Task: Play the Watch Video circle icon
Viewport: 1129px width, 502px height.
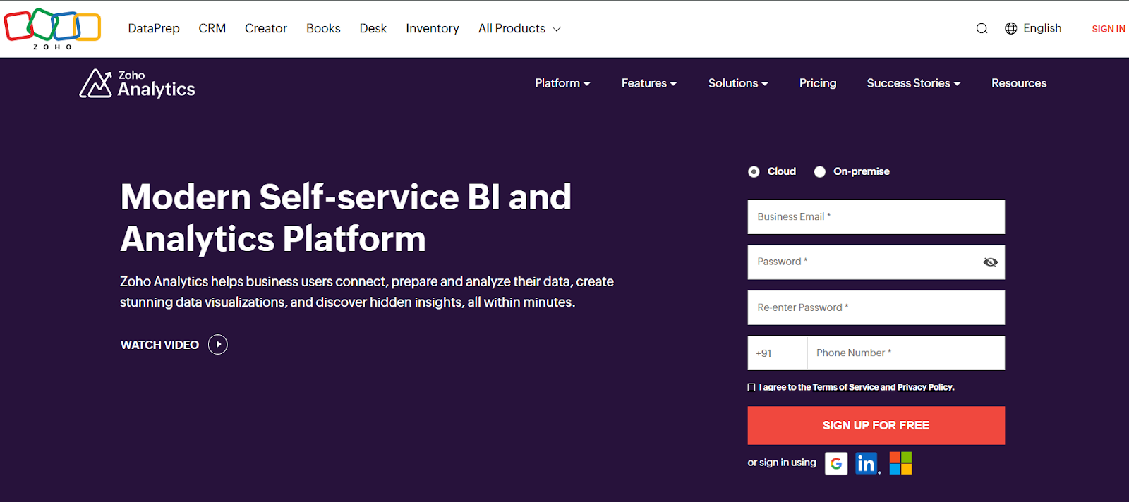Action: coord(218,345)
